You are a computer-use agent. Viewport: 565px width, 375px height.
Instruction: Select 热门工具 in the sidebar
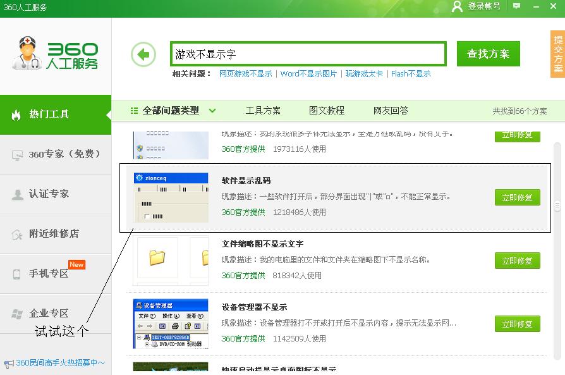click(56, 114)
